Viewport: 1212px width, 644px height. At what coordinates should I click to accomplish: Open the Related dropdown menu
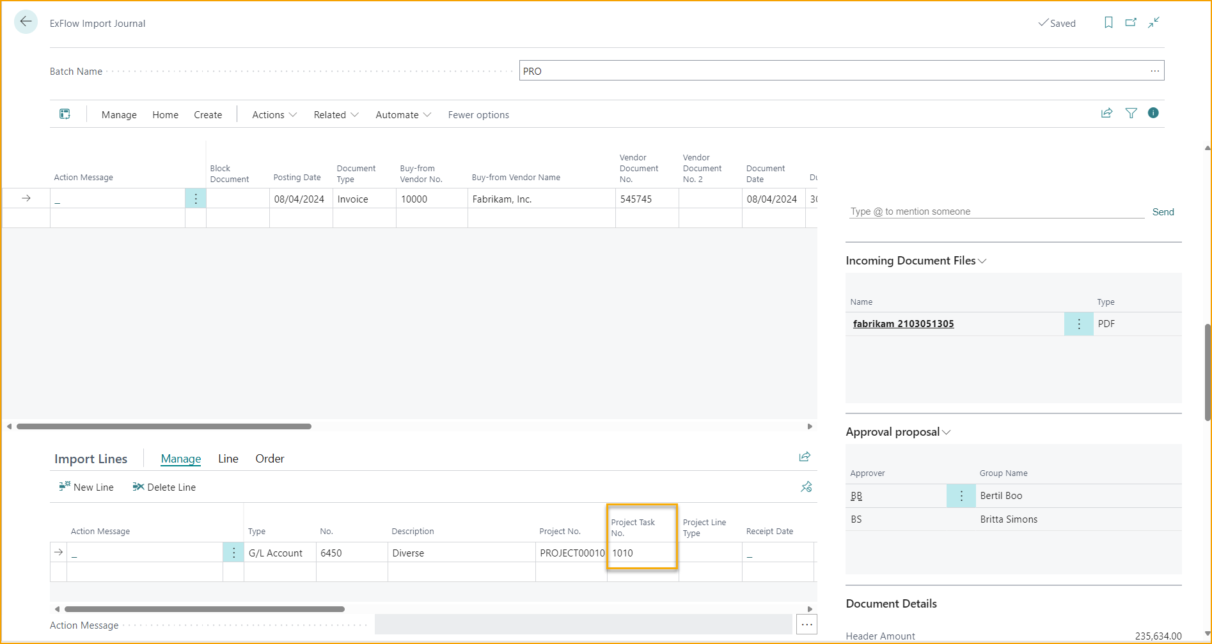[336, 115]
